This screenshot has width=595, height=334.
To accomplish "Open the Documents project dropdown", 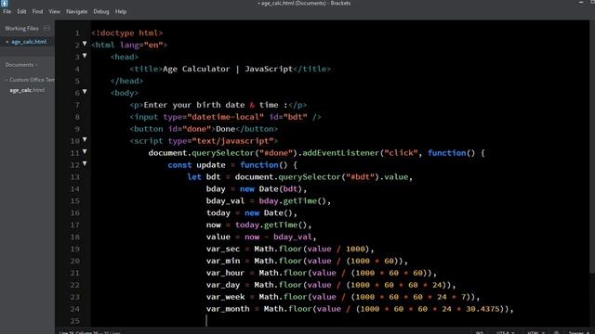I will 21,65.
